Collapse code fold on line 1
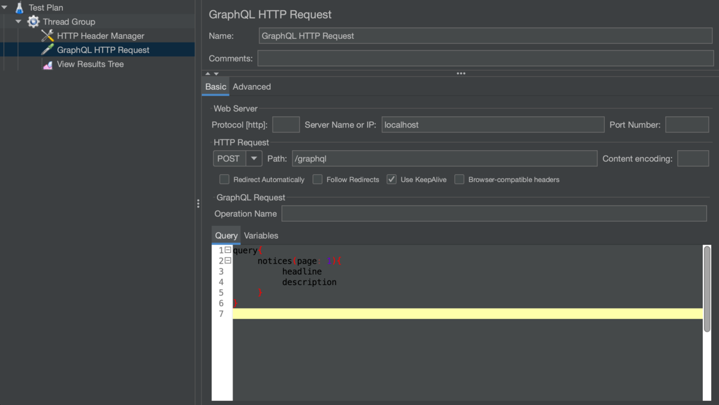Image resolution: width=719 pixels, height=405 pixels. click(228, 250)
